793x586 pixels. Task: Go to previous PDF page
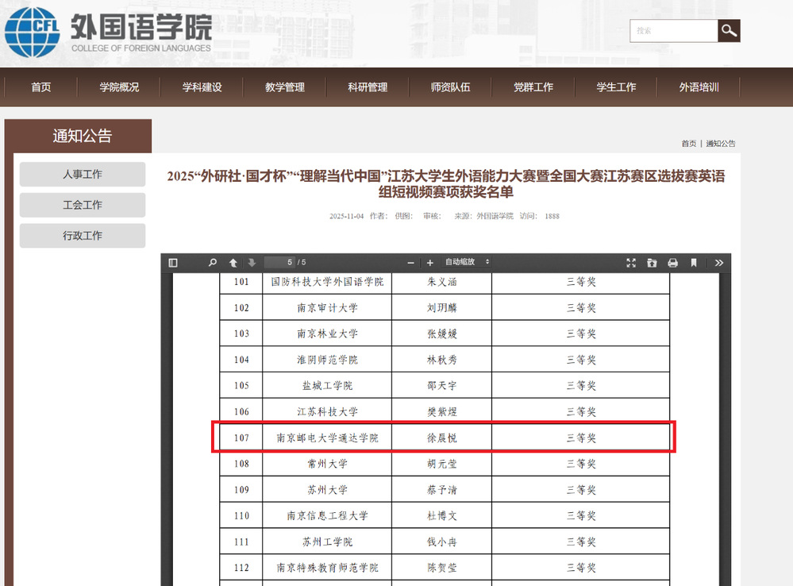[233, 263]
